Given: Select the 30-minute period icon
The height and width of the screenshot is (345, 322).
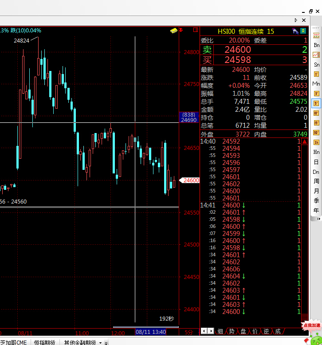Looking at the screenshot, I should [316, 133].
